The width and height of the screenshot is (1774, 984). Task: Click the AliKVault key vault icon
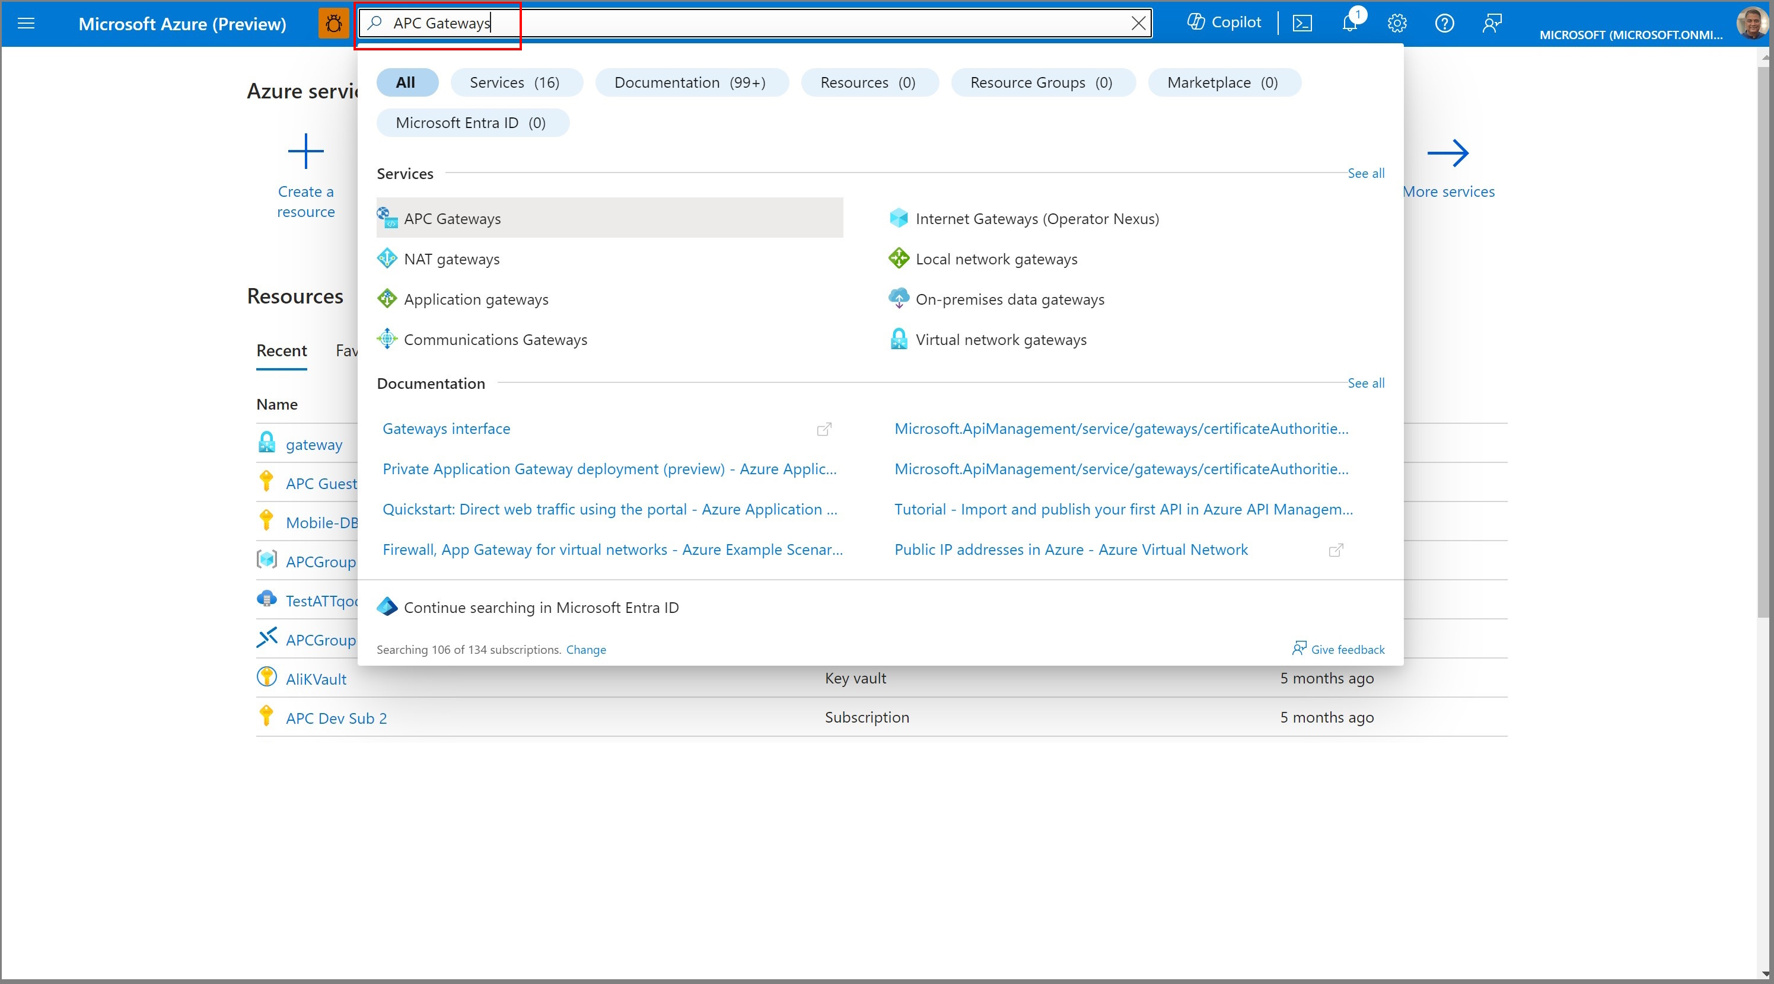tap(266, 677)
